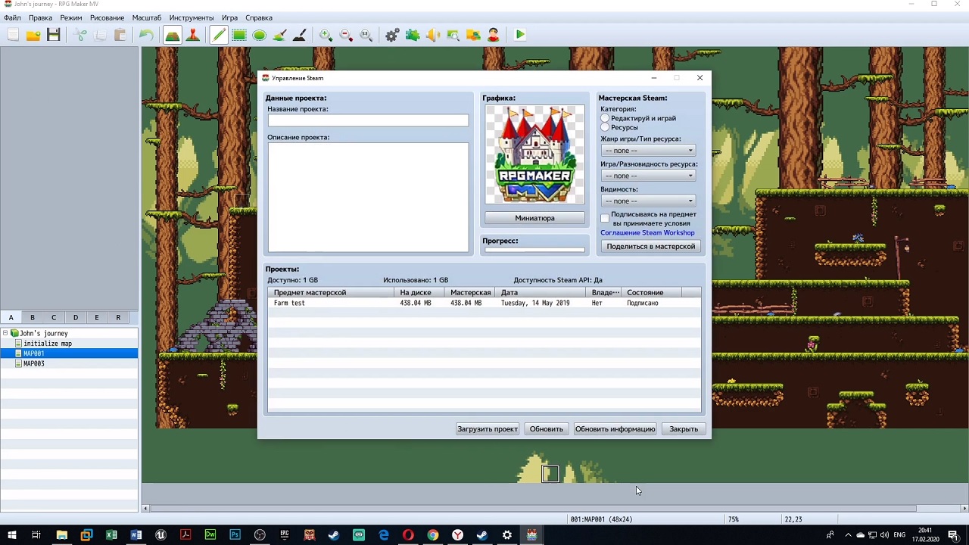Open Photoshop from the taskbar

(235, 535)
